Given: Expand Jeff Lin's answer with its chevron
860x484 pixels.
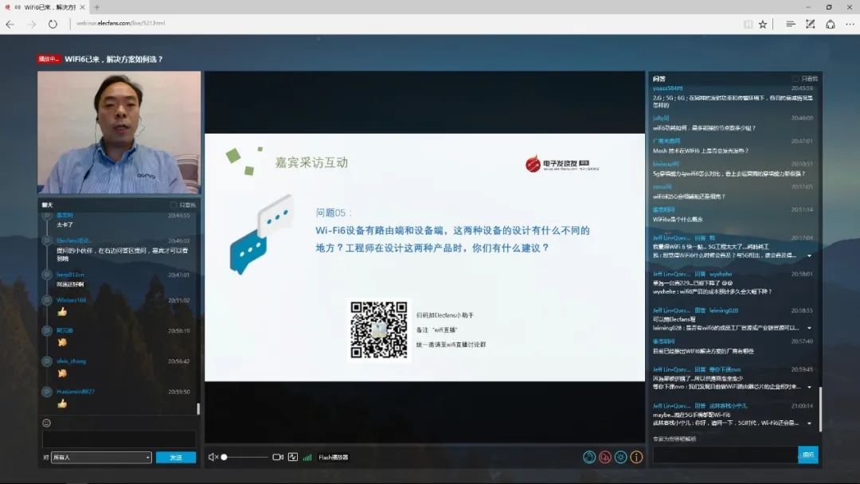Looking at the screenshot, I should (x=810, y=256).
